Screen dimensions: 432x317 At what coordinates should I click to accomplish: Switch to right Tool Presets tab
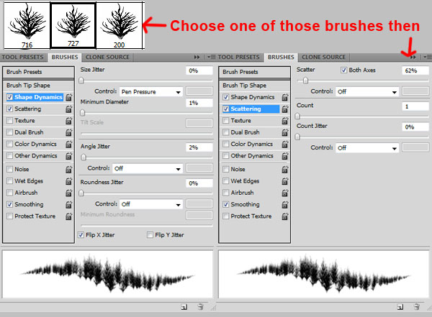pyautogui.click(x=239, y=58)
